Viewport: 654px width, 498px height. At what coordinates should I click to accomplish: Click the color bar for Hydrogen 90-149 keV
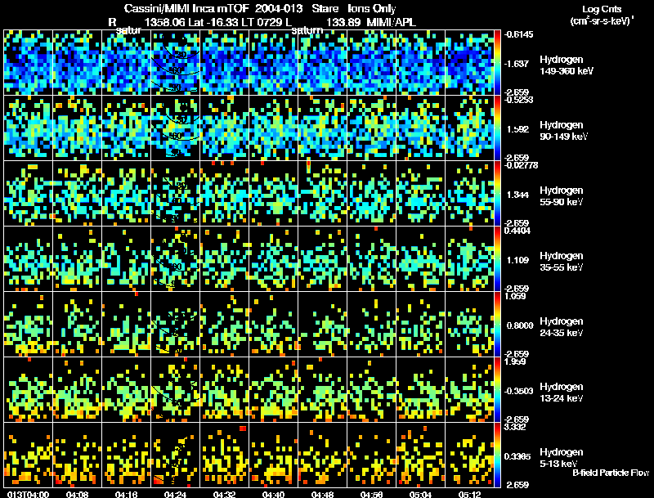(497, 128)
